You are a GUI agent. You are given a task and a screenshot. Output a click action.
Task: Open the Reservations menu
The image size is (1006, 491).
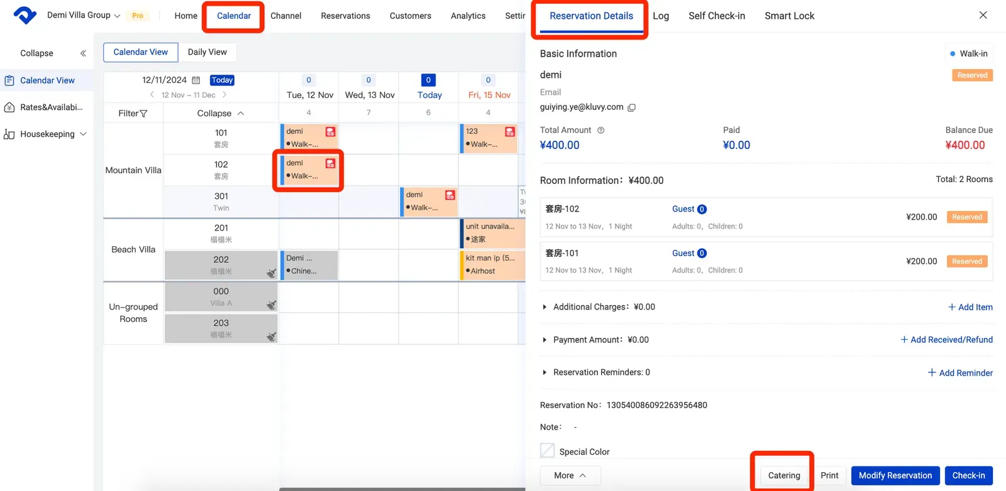tap(345, 16)
